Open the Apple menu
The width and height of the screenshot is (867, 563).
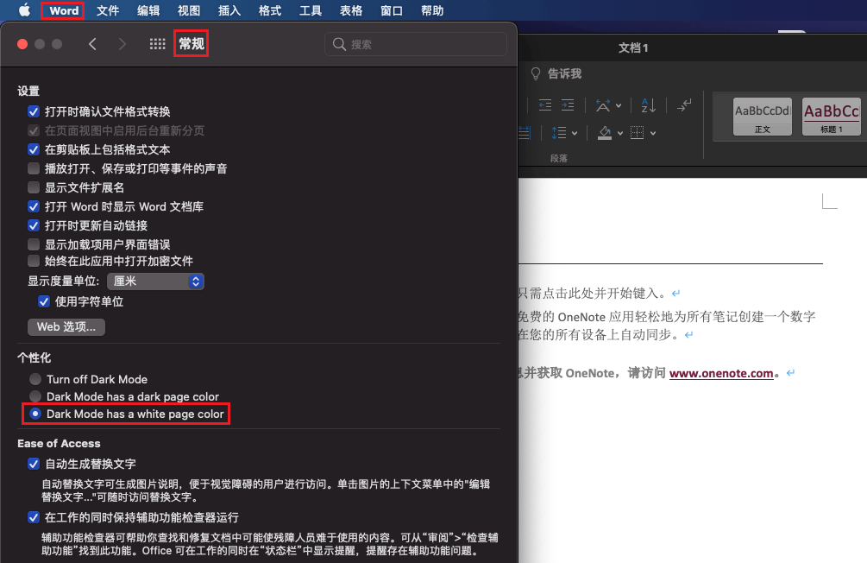pyautogui.click(x=24, y=10)
